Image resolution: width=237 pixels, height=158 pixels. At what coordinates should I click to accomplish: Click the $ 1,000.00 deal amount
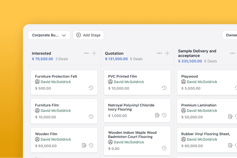point(117,116)
